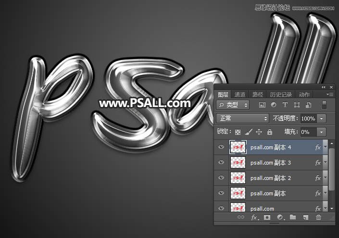Click fx icon on psall.com 副本 2
Viewport: 339px width, 238px height.
(318, 178)
